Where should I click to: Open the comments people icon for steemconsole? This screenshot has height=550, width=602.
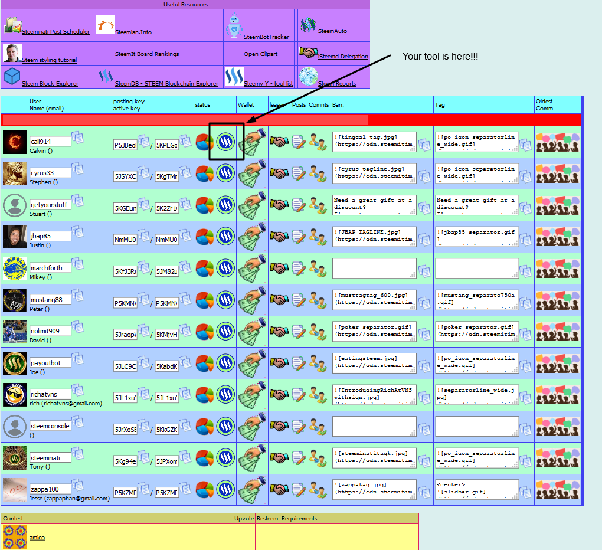(x=318, y=427)
